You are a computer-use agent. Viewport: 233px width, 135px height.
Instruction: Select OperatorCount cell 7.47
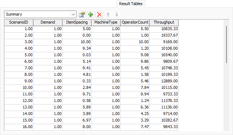click(x=135, y=127)
